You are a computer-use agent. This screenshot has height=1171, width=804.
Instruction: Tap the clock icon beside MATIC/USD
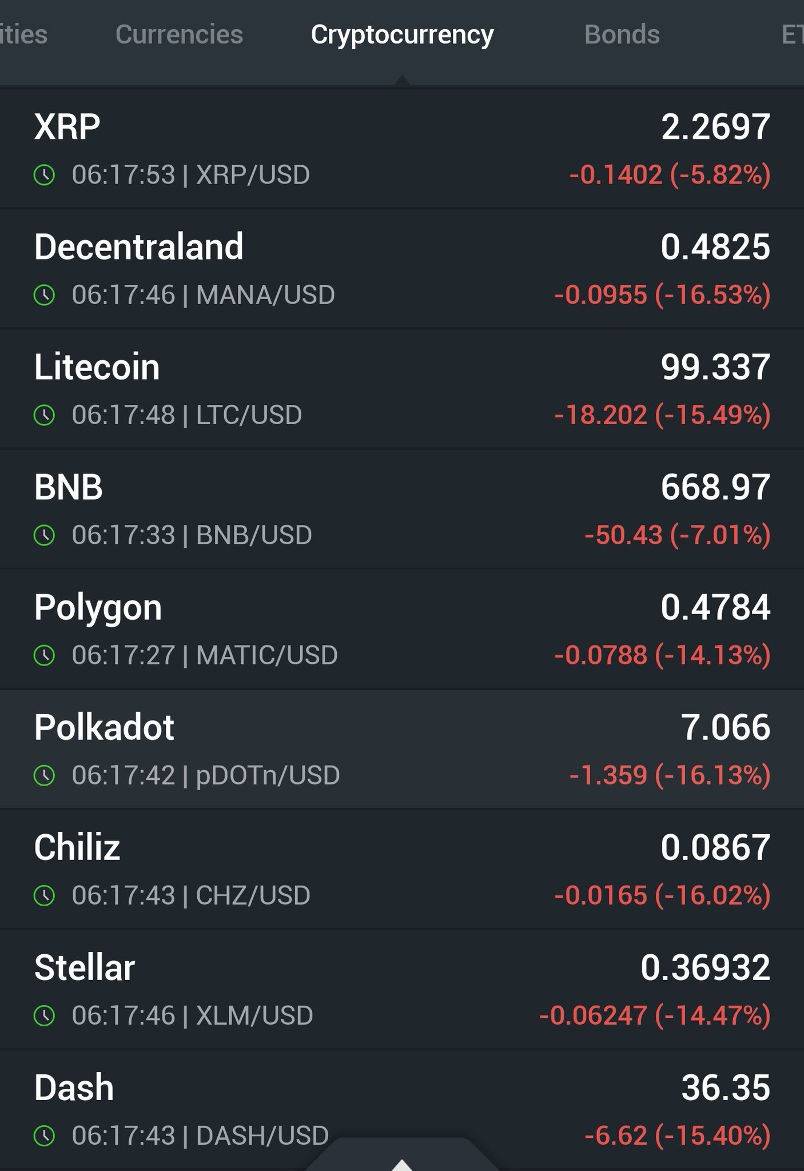click(x=45, y=655)
